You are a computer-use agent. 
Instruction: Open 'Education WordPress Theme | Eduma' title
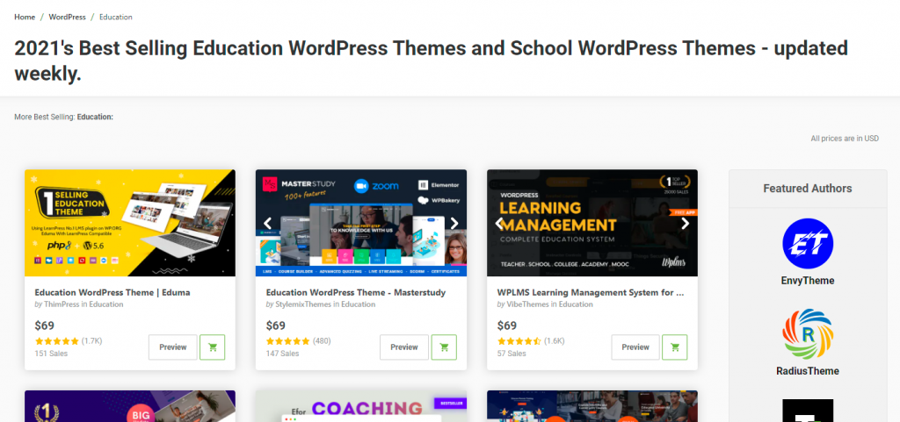(112, 292)
